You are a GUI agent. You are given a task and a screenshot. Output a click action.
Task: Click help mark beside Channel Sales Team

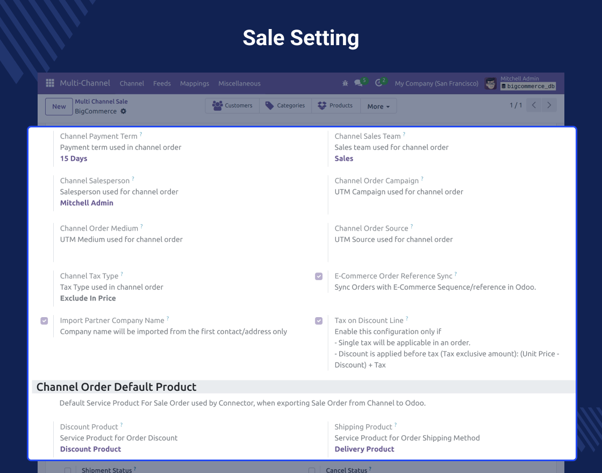pyautogui.click(x=404, y=134)
